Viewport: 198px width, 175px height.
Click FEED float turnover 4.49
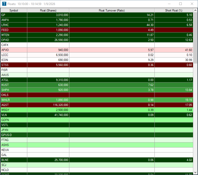[x=151, y=30]
